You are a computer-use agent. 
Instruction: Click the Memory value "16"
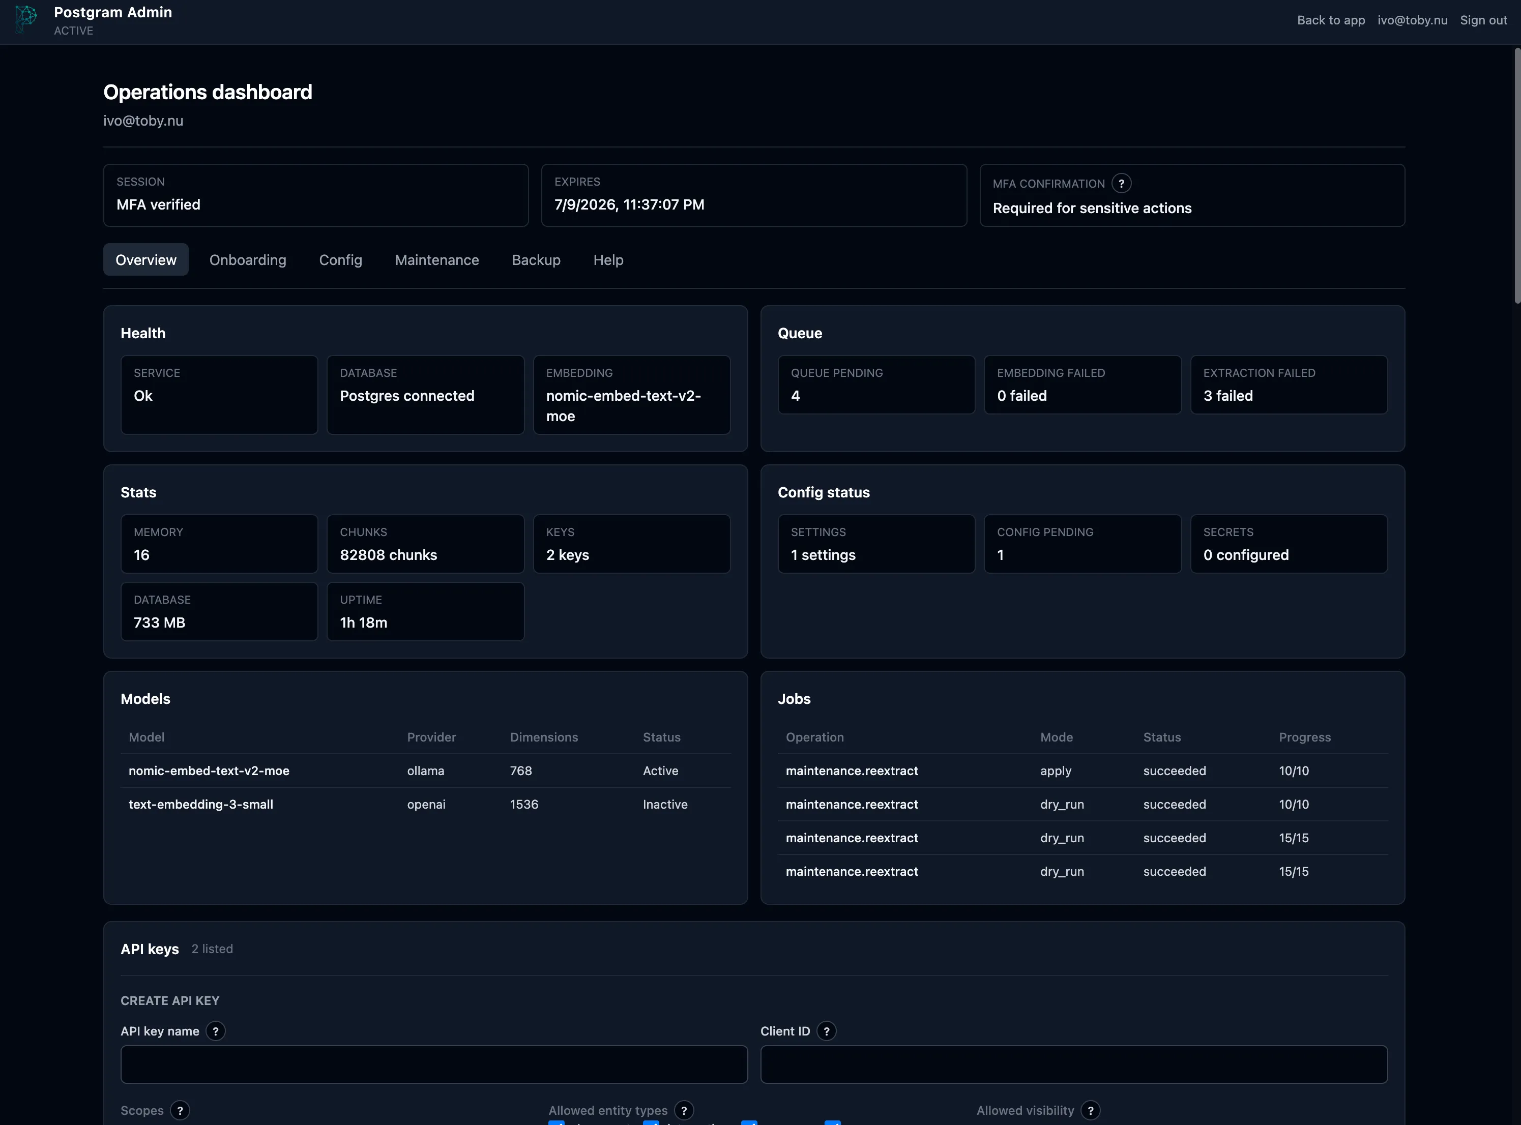click(141, 555)
